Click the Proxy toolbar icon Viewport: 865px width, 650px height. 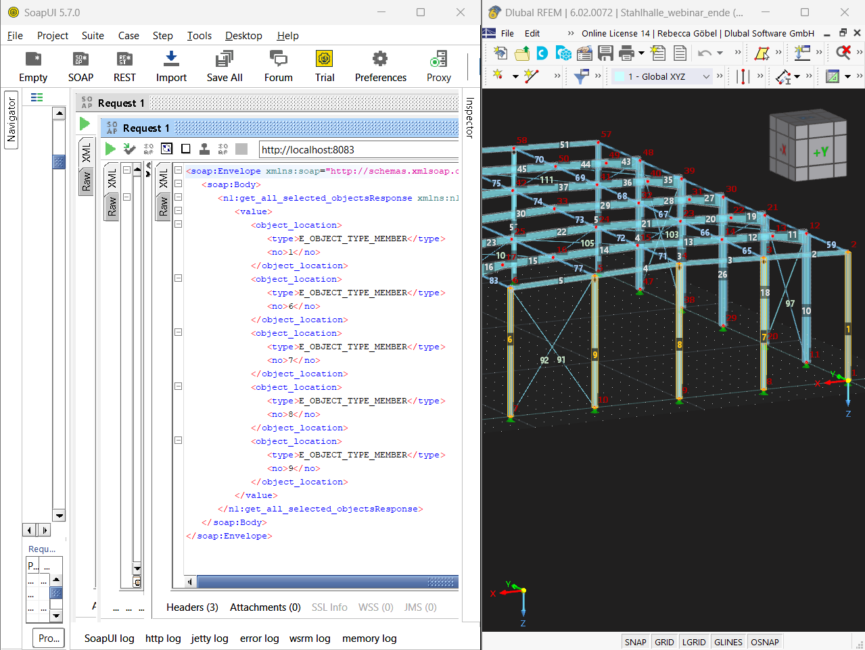[x=438, y=66]
